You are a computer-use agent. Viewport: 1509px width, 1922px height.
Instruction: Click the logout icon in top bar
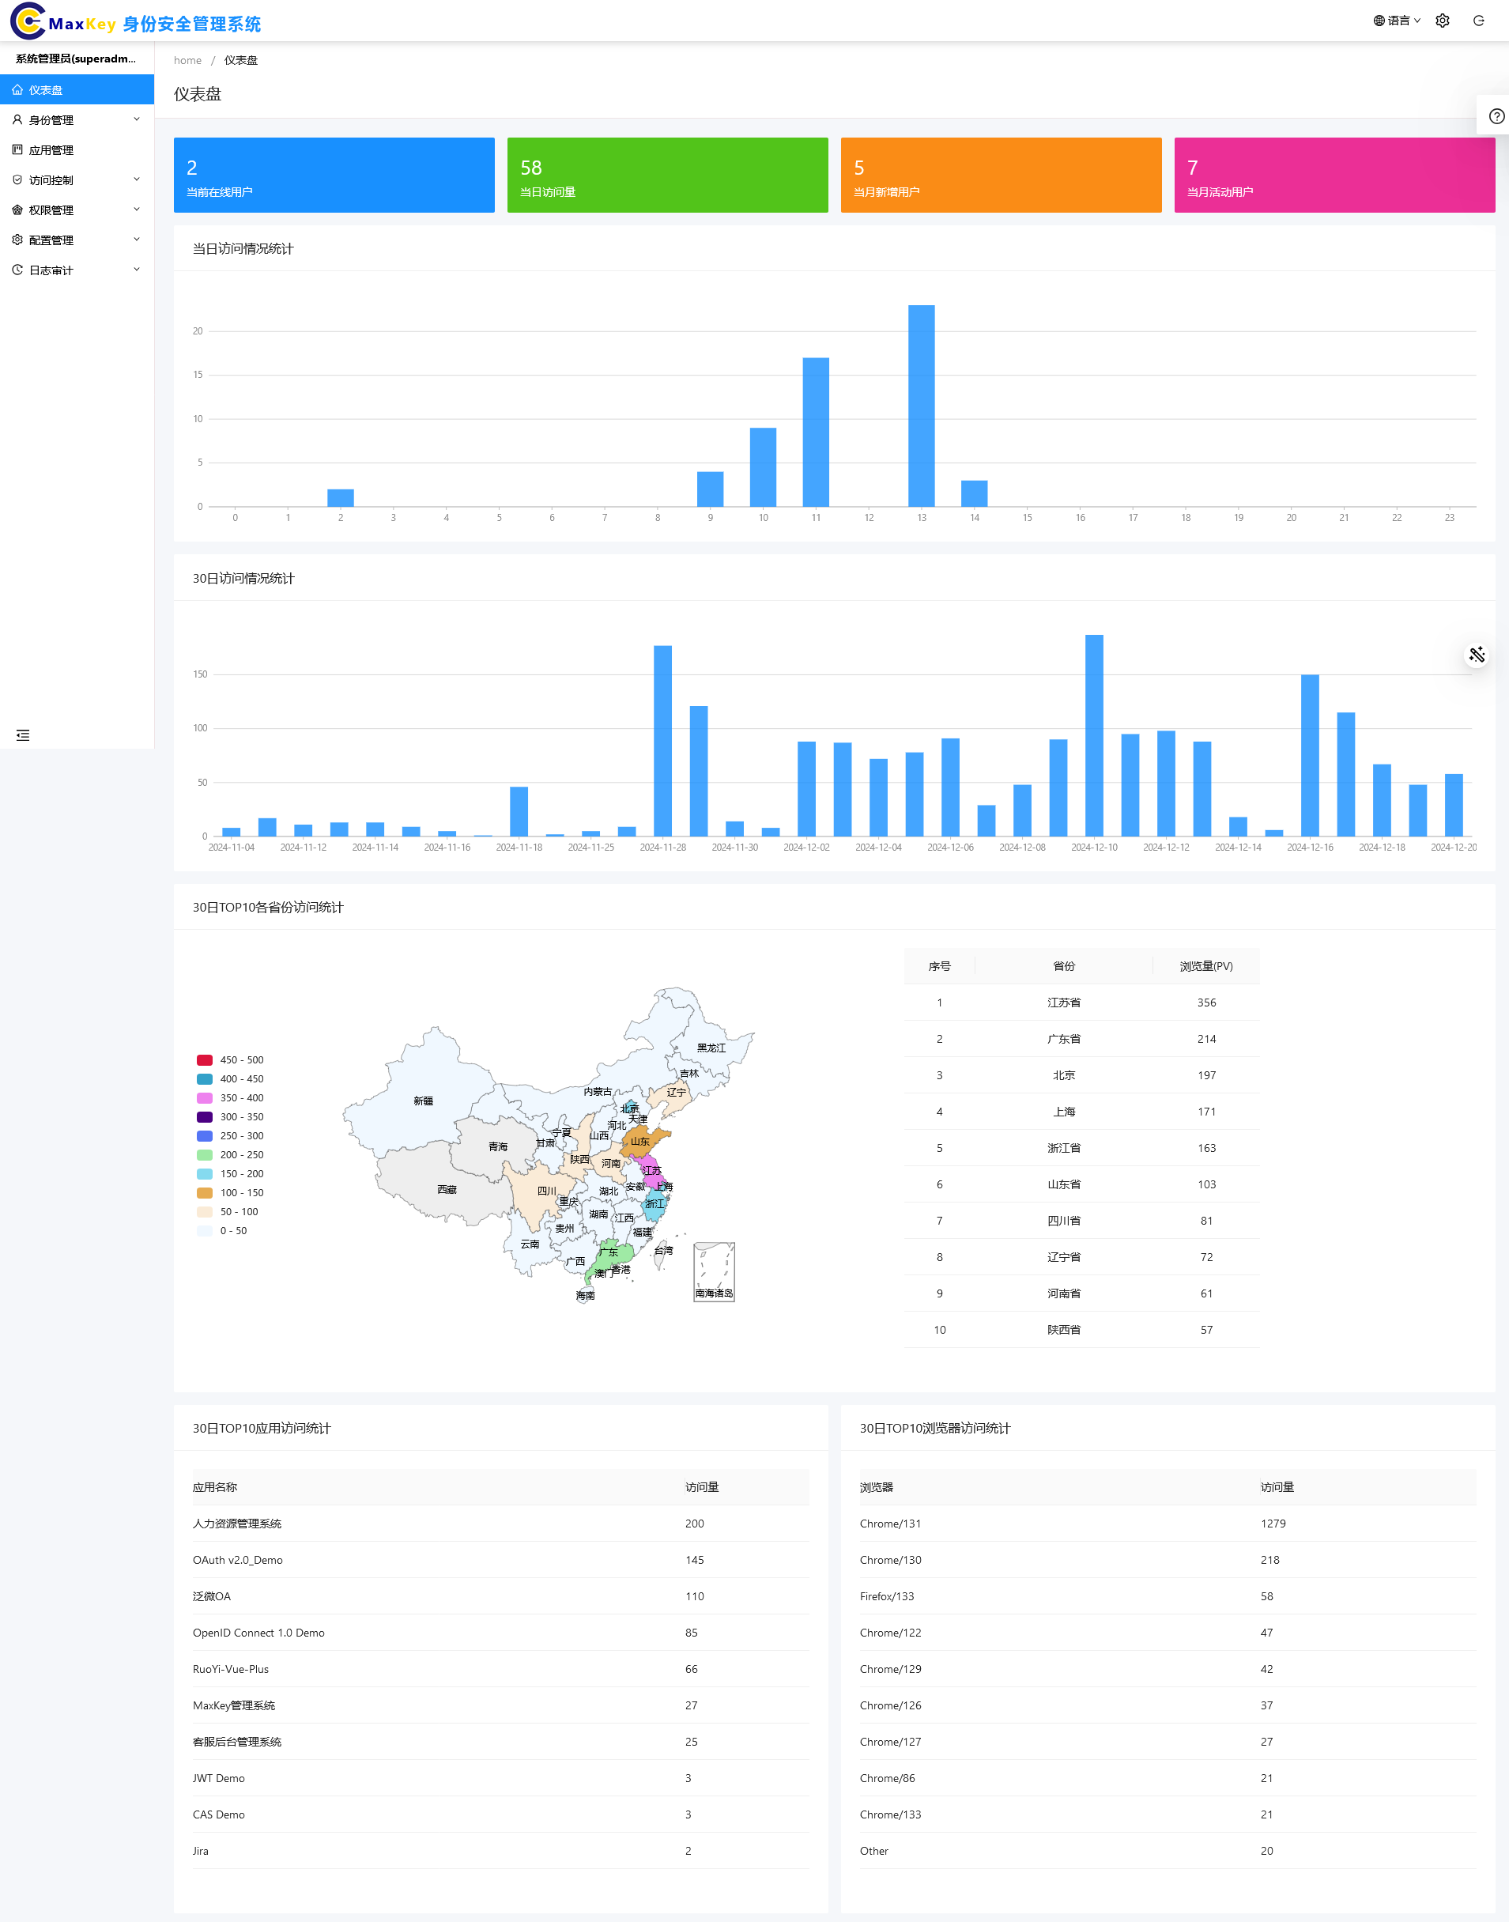click(1478, 21)
